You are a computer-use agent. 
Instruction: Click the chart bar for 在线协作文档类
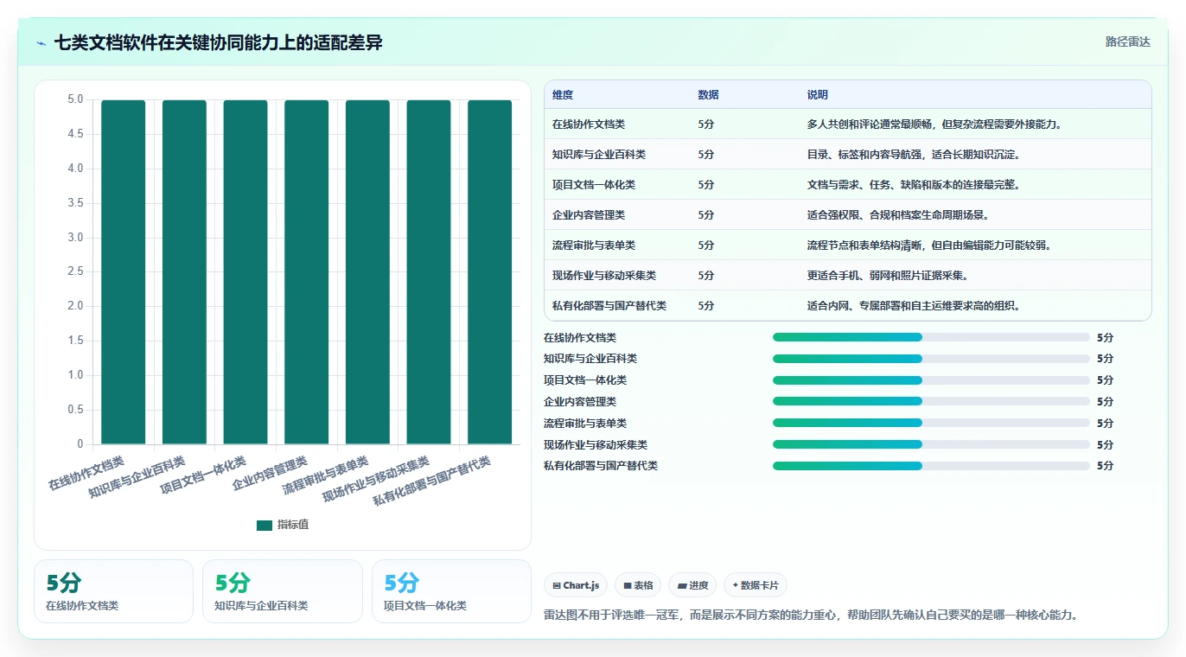click(x=124, y=272)
